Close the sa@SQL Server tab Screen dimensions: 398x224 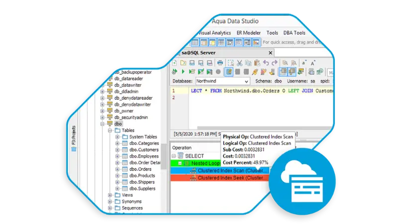tap(270, 53)
